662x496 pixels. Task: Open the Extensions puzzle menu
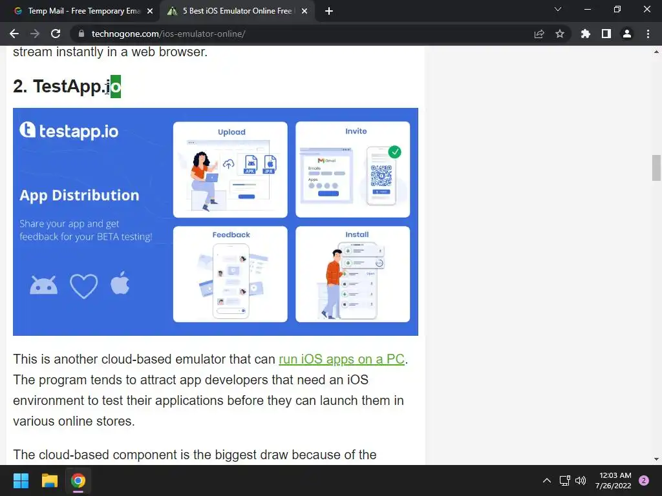586,34
